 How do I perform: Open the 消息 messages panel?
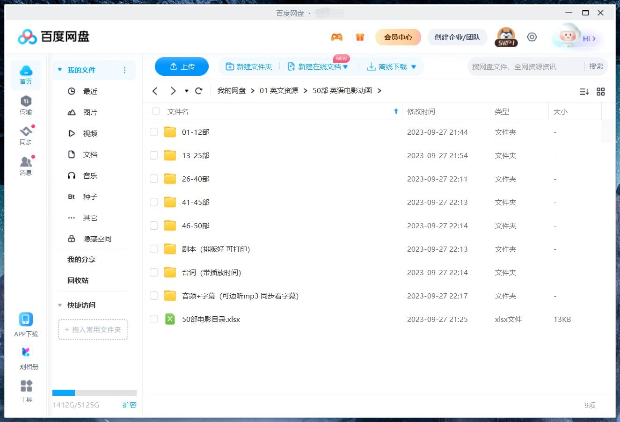coord(26,165)
